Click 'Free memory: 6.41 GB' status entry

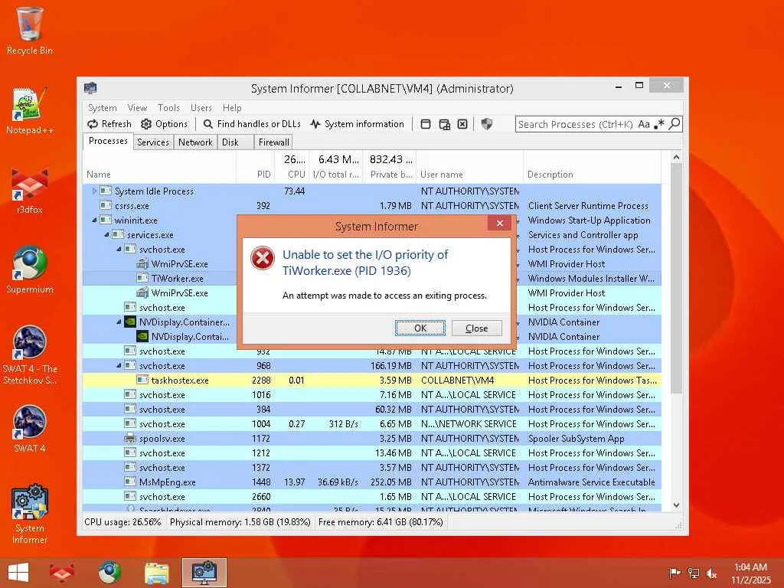coord(381,522)
